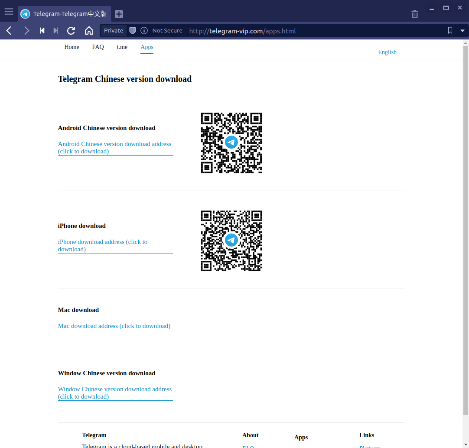Go forward to next page
This screenshot has width=469, height=448.
pyautogui.click(x=26, y=30)
